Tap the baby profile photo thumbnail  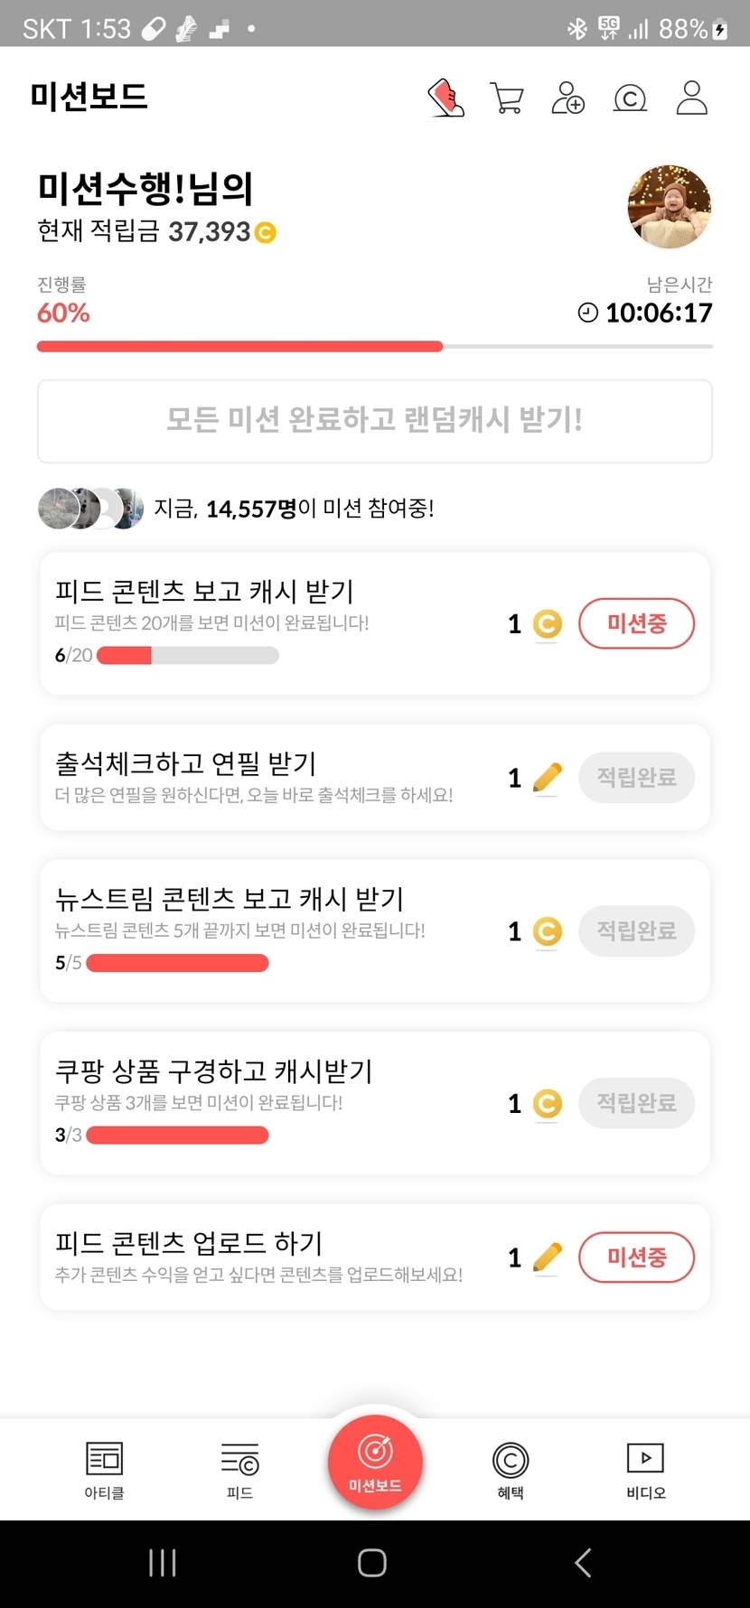(669, 207)
